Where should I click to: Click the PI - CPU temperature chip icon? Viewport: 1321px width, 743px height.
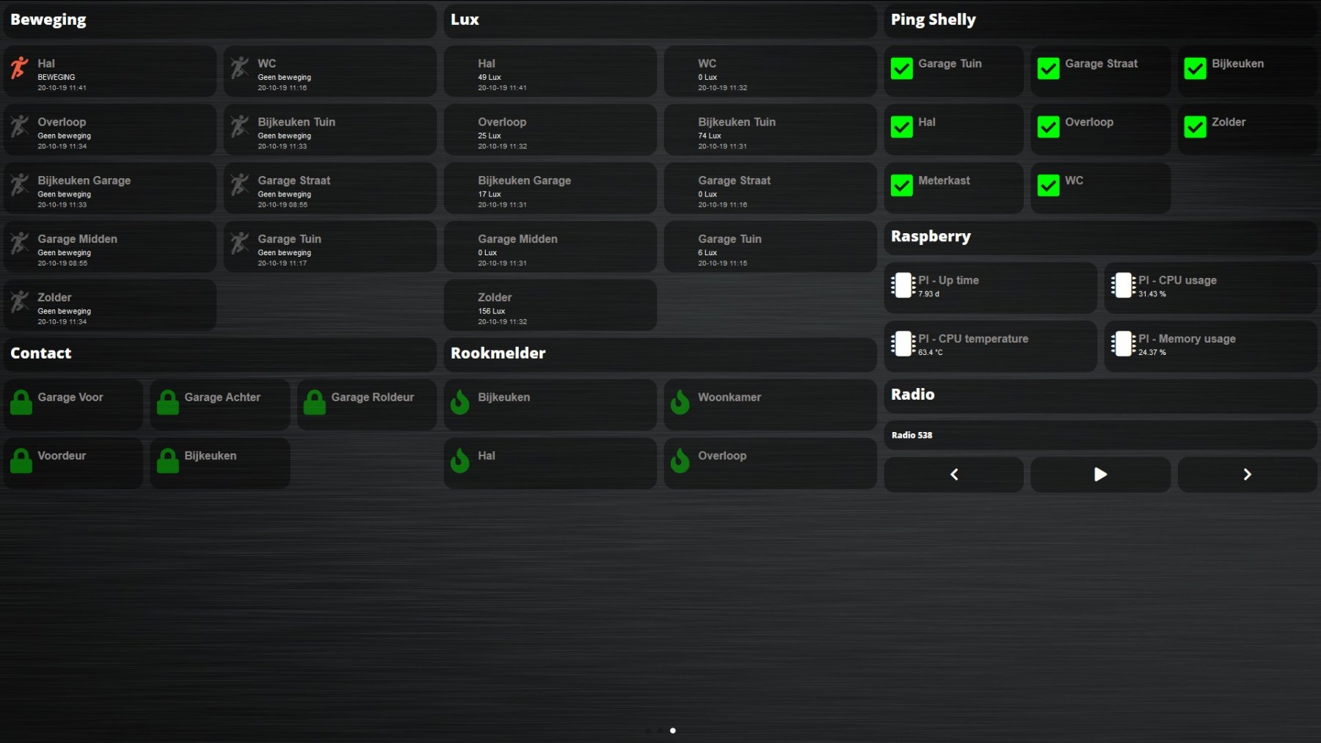[903, 343]
